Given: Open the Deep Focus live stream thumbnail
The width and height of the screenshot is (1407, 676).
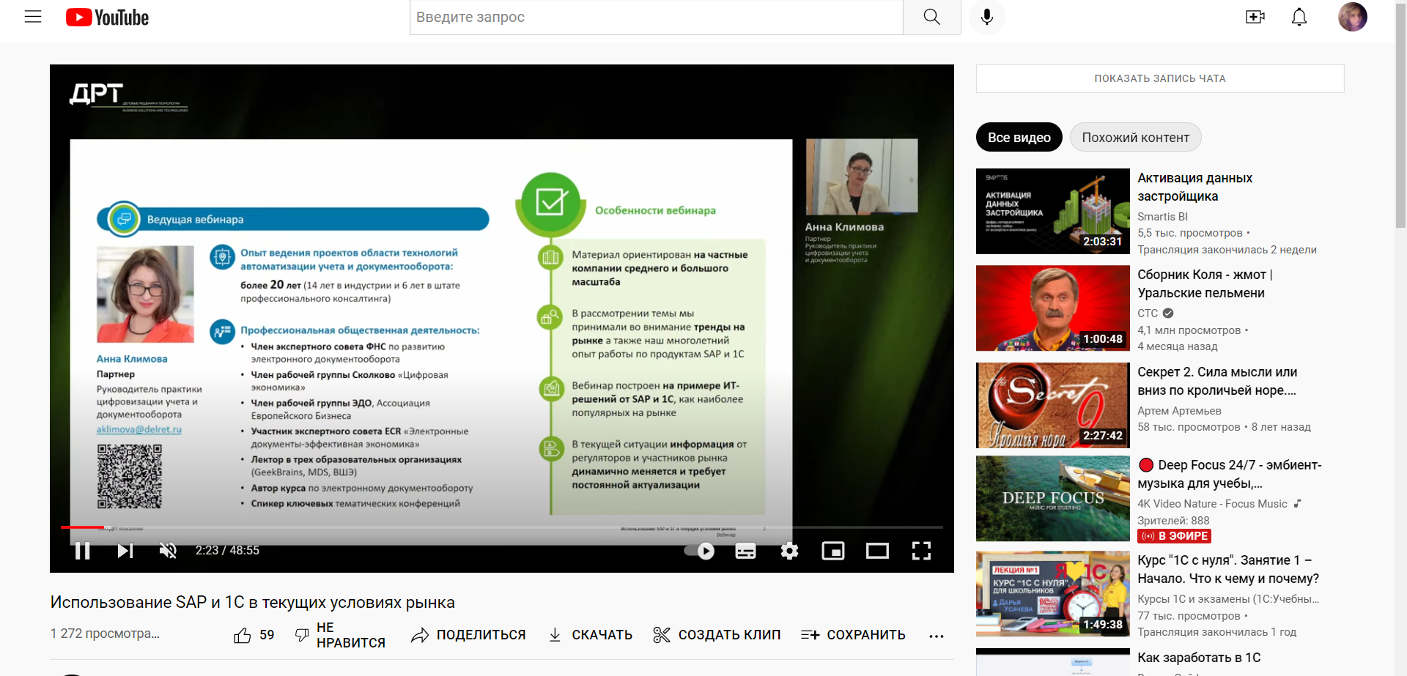Looking at the screenshot, I should 1052,498.
